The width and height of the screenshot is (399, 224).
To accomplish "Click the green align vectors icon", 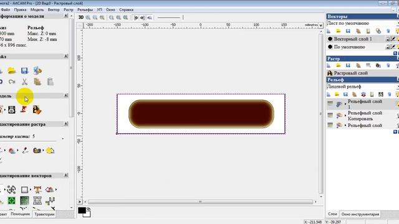I will tap(11, 200).
